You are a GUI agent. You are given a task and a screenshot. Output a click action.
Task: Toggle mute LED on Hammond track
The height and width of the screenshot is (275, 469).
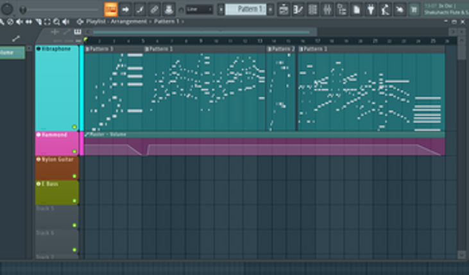pyautogui.click(x=74, y=152)
